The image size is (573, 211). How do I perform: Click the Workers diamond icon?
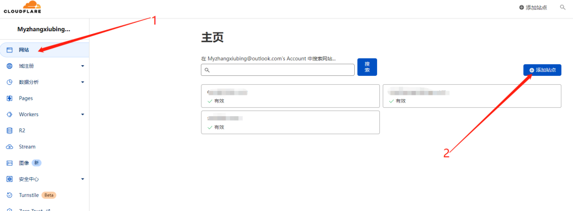pos(10,114)
